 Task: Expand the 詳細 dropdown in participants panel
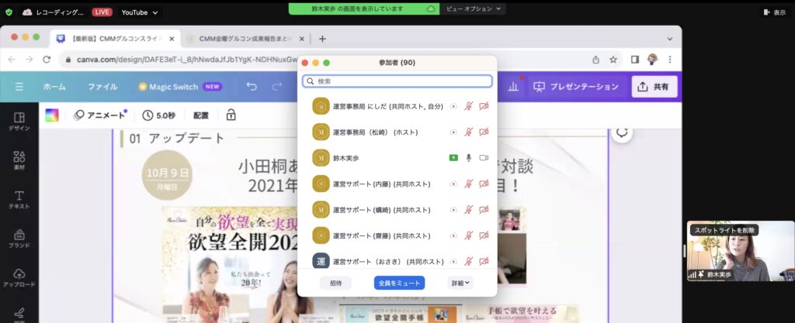pos(460,283)
